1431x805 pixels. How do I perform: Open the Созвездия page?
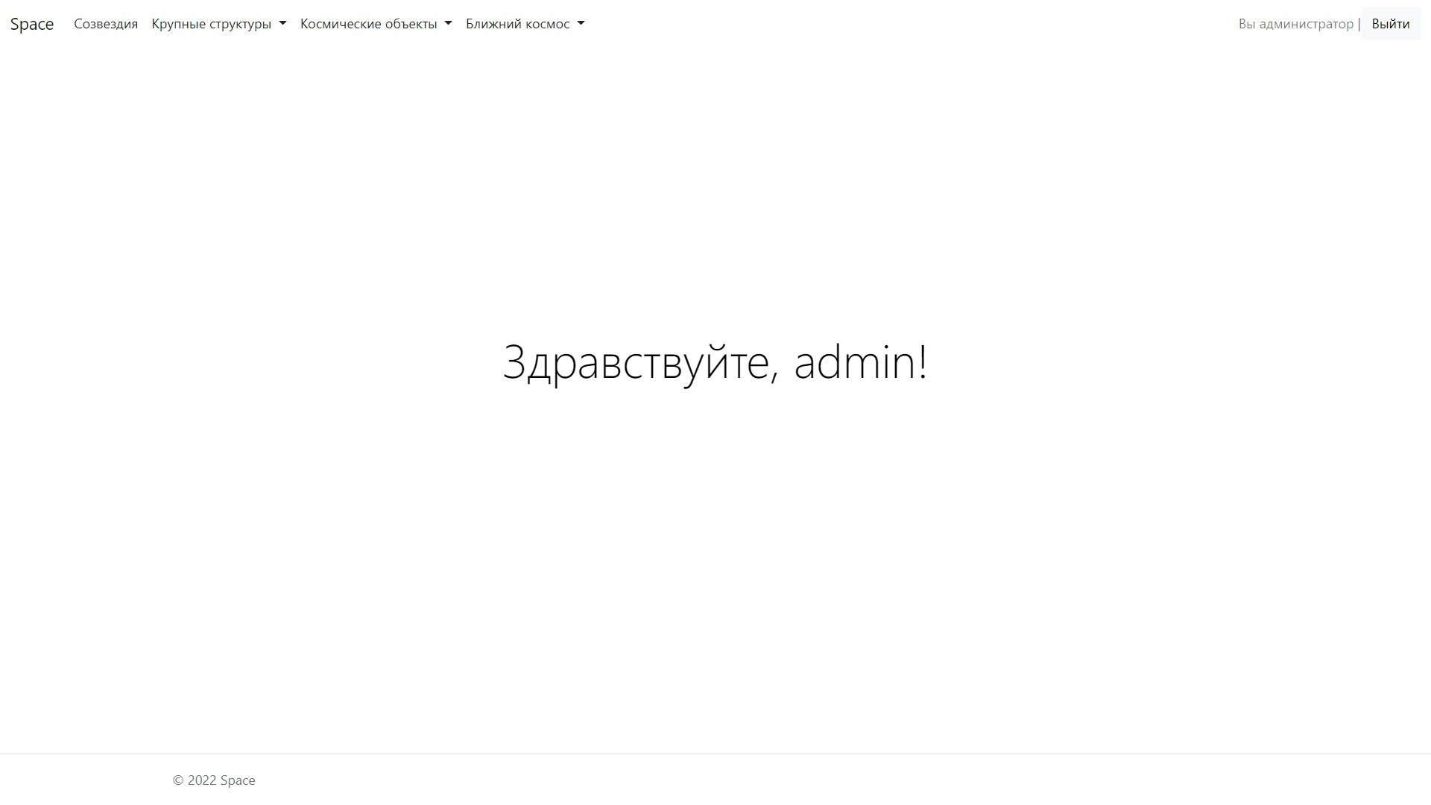pyautogui.click(x=106, y=24)
